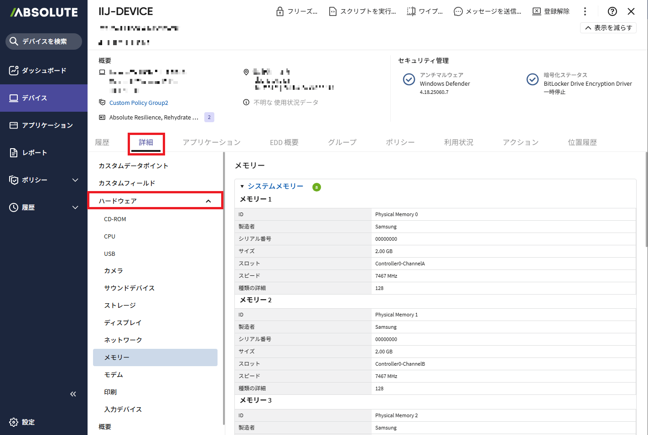Switch to the アプリケーション tab
This screenshot has width=648, height=435.
[212, 142]
